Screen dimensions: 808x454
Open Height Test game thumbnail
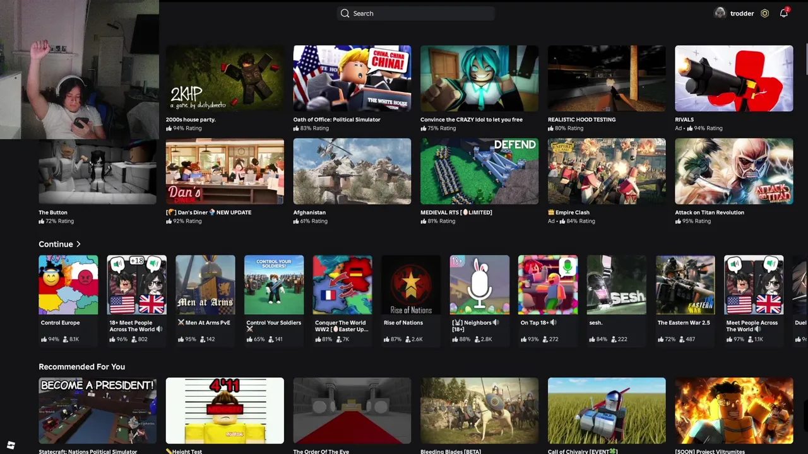click(225, 410)
